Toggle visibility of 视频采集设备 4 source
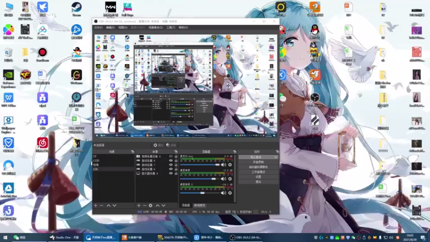 (171, 156)
